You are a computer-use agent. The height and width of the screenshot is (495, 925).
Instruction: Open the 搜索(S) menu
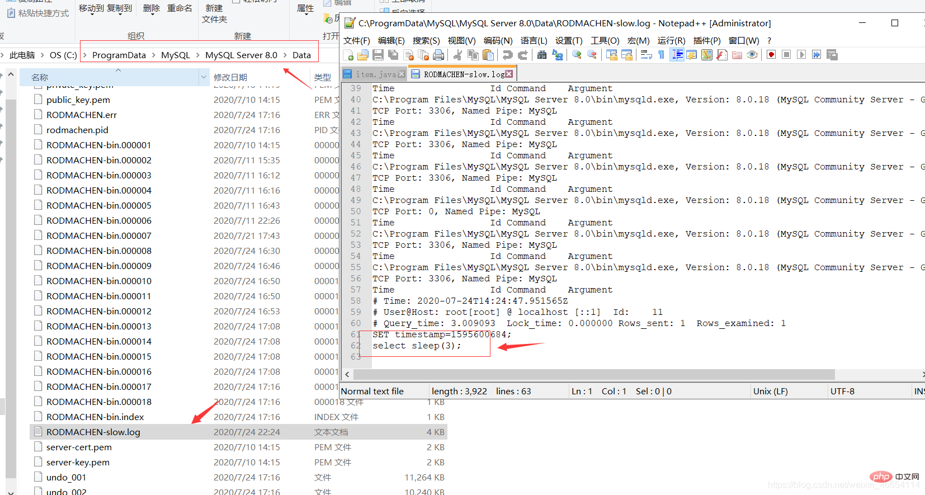426,40
